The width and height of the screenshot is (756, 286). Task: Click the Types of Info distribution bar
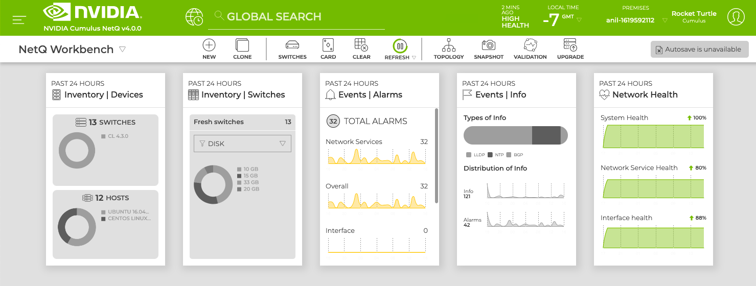[515, 135]
